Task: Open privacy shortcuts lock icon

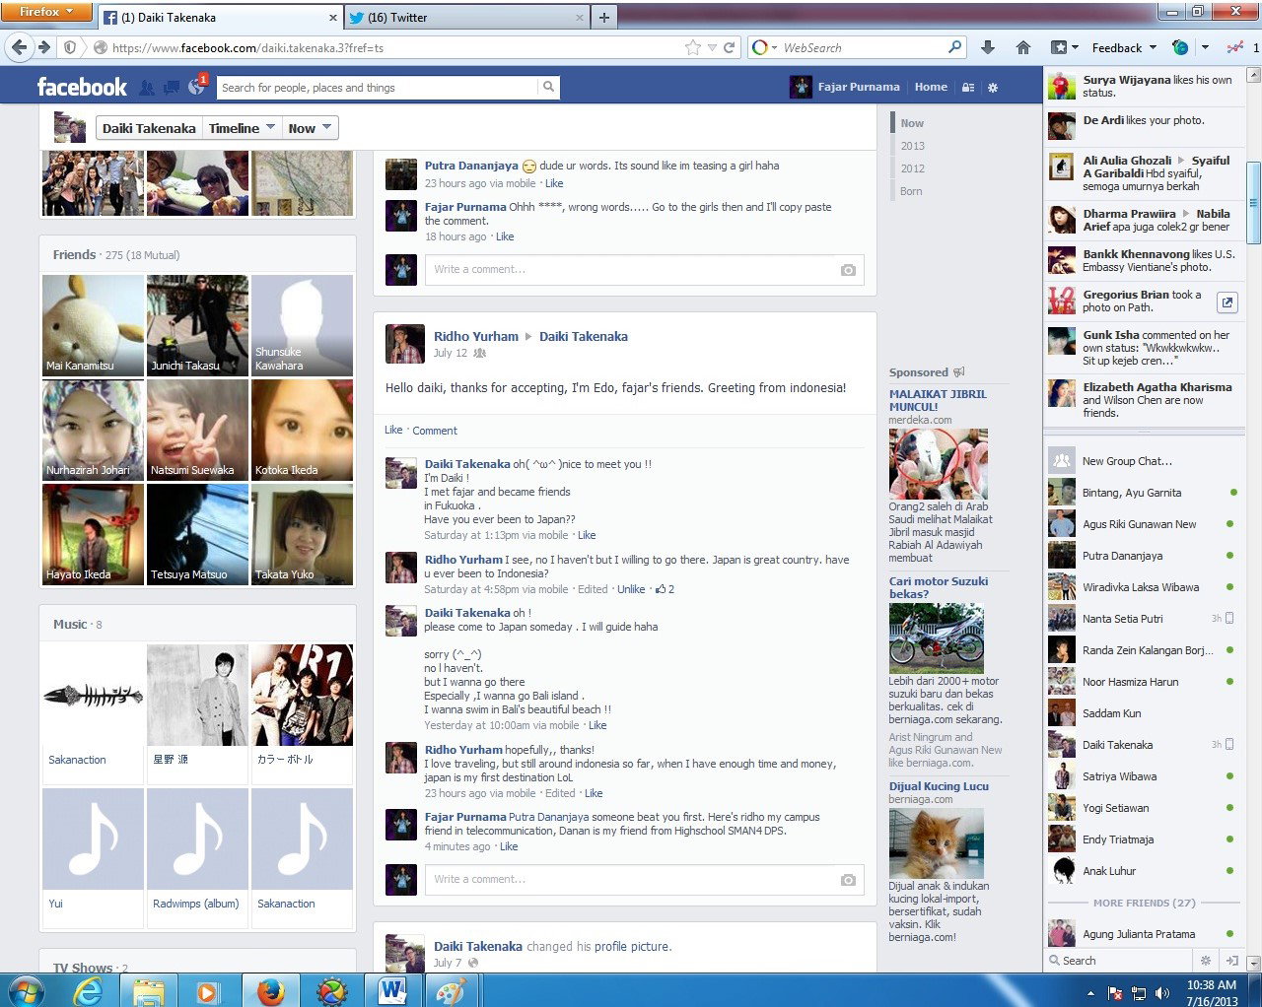Action: [968, 87]
